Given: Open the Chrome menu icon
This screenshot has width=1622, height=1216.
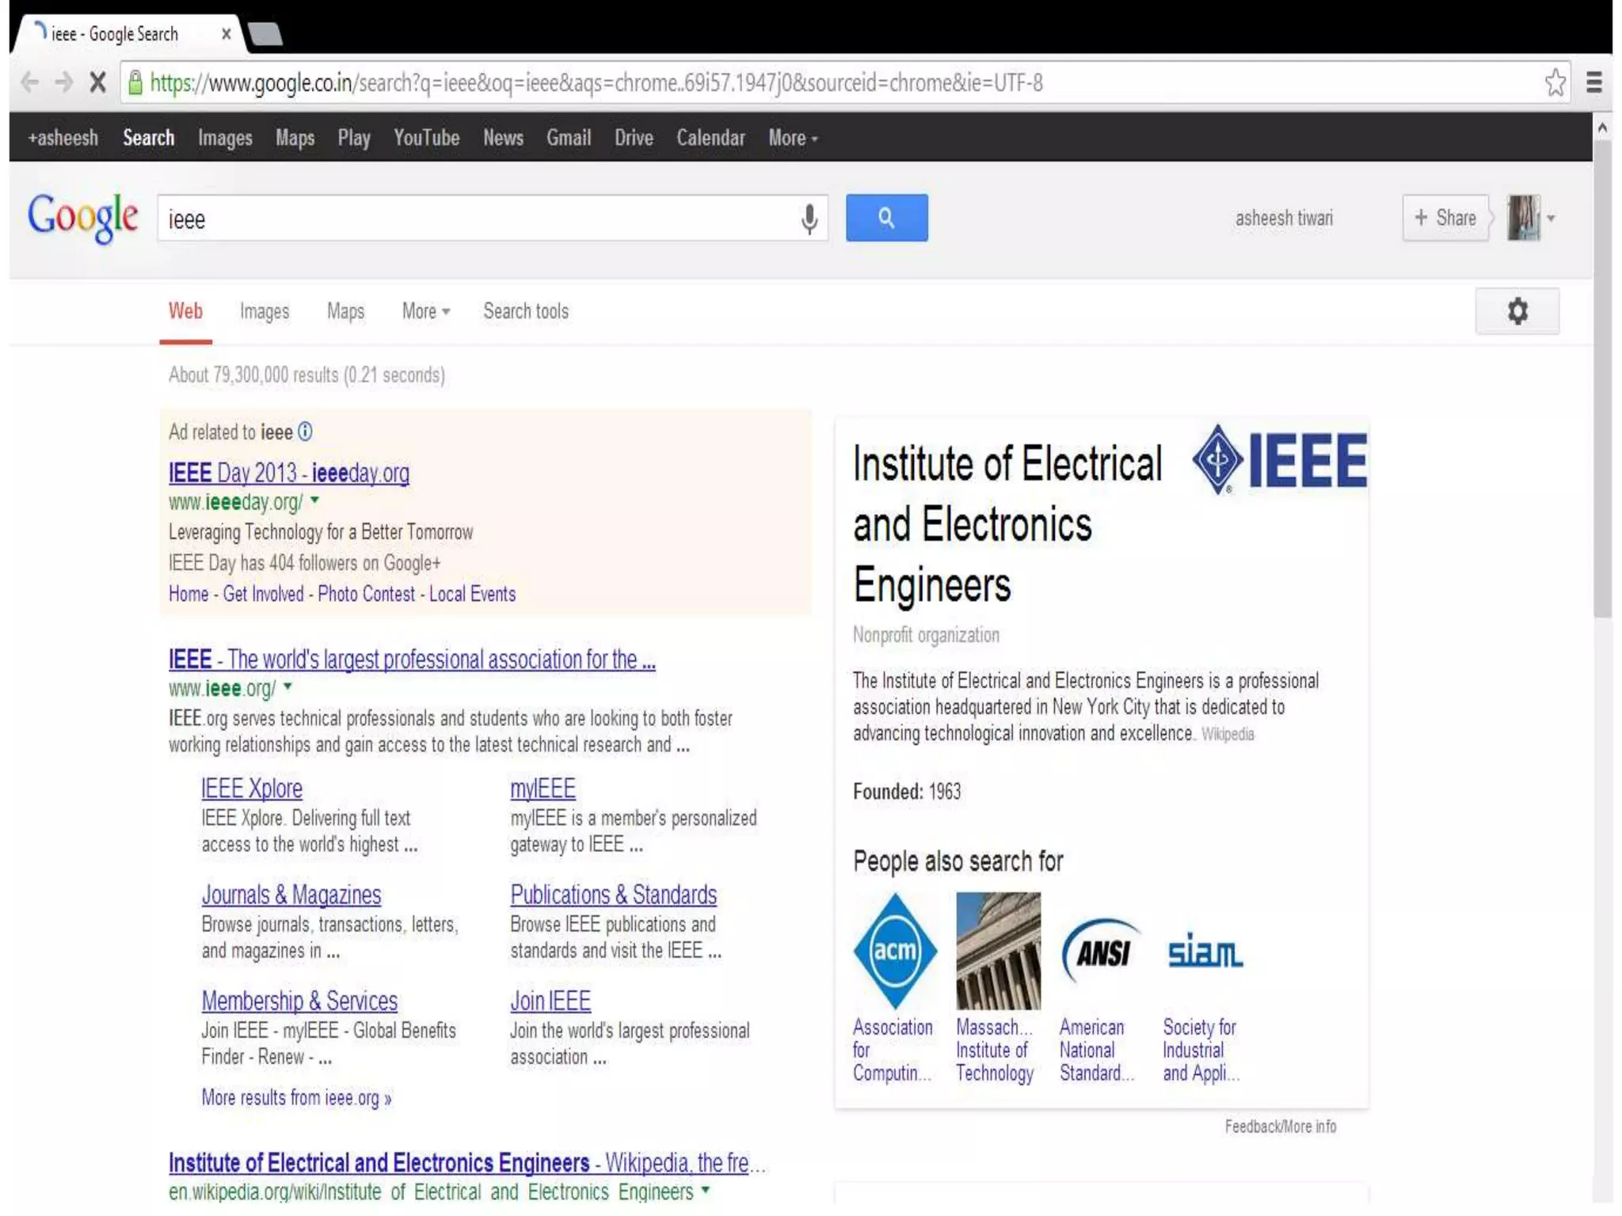Looking at the screenshot, I should point(1594,82).
